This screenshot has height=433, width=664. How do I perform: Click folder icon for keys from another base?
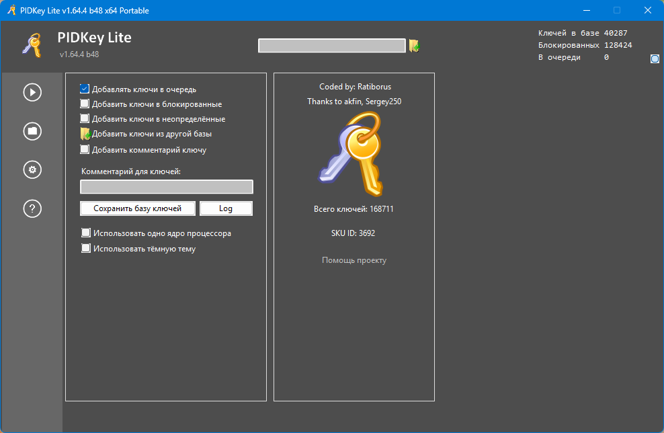point(85,134)
